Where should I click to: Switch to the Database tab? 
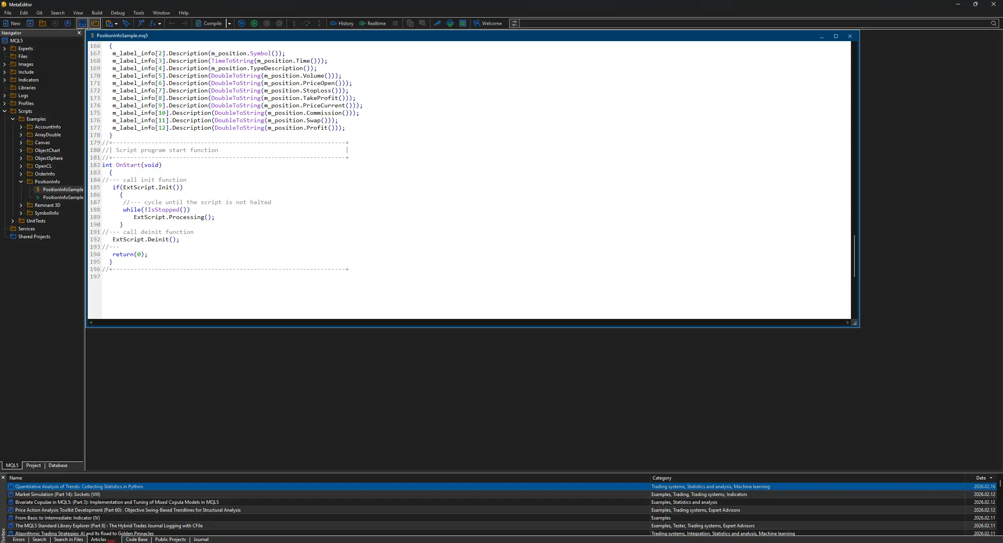pos(58,465)
